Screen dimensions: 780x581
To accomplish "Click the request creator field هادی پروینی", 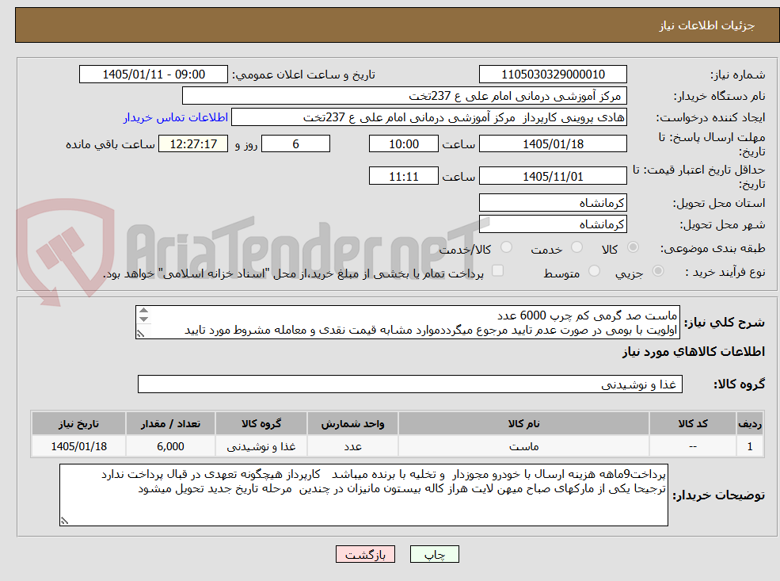I will (428, 117).
